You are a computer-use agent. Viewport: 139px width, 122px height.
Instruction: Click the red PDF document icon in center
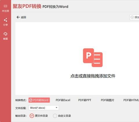click(93, 58)
